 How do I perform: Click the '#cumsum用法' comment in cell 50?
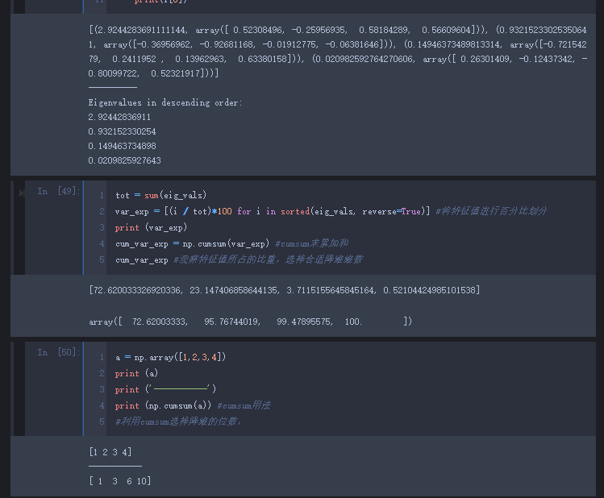coord(244,405)
